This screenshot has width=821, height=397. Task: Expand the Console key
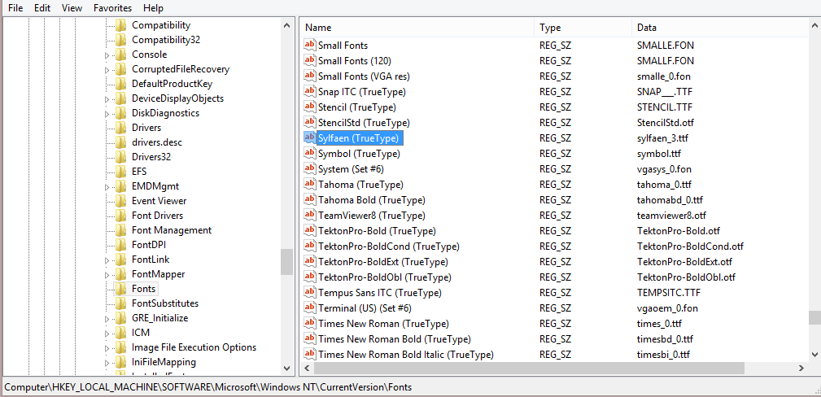[x=107, y=55]
